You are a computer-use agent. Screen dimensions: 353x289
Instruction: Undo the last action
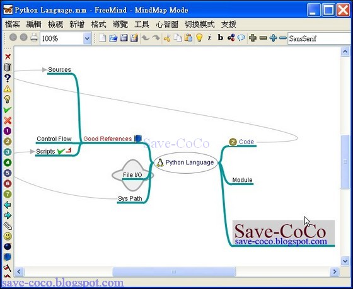point(146,38)
